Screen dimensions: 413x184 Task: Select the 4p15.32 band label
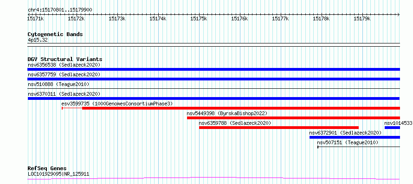click(x=38, y=40)
